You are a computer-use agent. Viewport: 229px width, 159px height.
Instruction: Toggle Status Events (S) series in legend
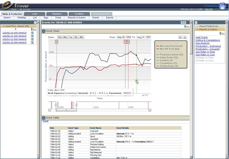coord(167,57)
